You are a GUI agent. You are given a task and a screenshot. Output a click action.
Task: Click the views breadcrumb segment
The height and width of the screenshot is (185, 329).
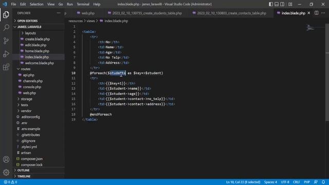(x=90, y=21)
